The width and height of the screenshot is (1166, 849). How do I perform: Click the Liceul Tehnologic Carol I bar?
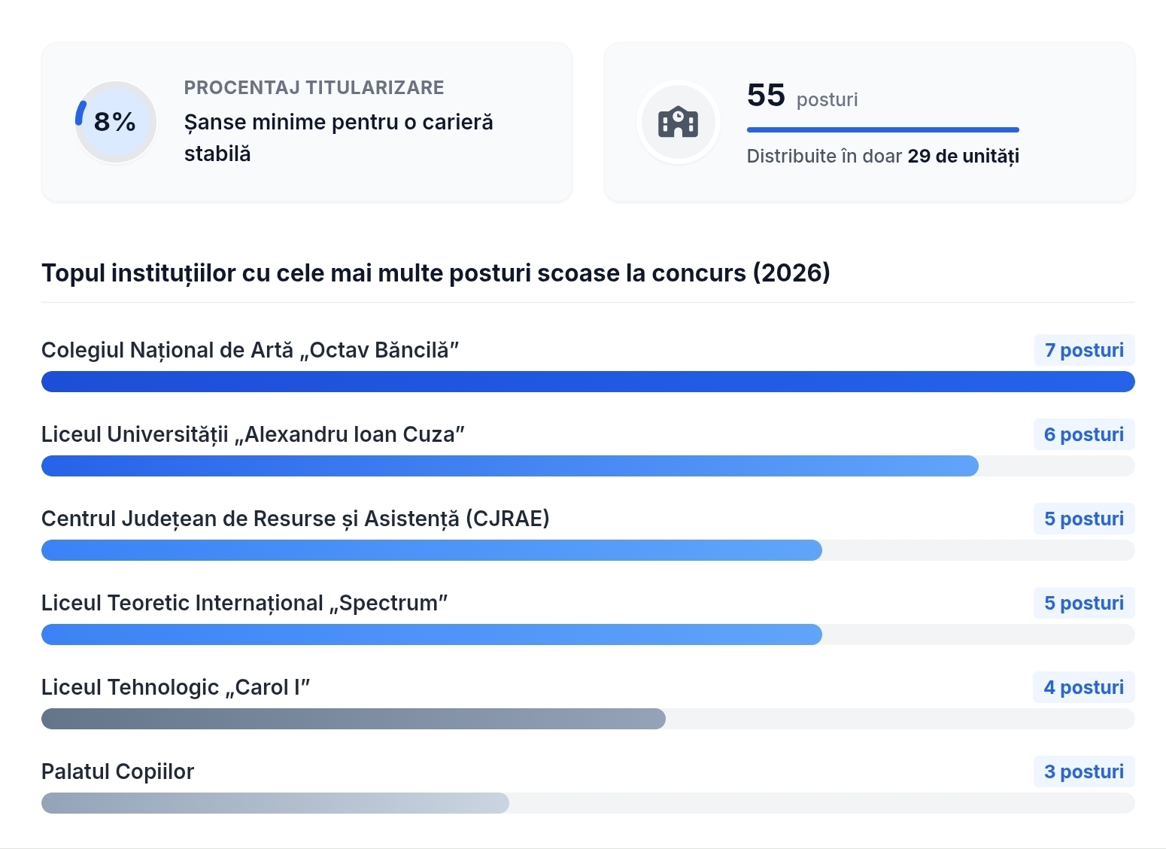[x=588, y=719]
